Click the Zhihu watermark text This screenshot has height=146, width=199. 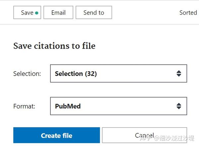pyautogui.click(x=167, y=138)
